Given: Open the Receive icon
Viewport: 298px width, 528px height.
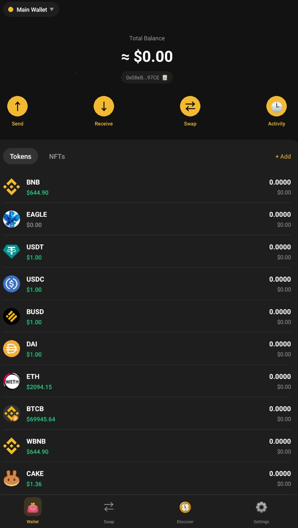Looking at the screenshot, I should pyautogui.click(x=104, y=106).
